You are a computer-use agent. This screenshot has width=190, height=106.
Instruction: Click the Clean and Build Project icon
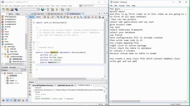click(x=52, y=9)
